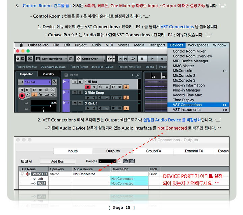243x215 pixels.
Task: Toggle Monitor on the 1 Hi hat track
Action: click(94, 87)
